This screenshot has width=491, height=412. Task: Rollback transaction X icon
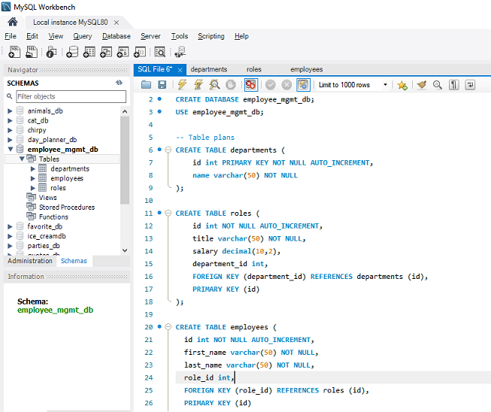click(x=286, y=84)
